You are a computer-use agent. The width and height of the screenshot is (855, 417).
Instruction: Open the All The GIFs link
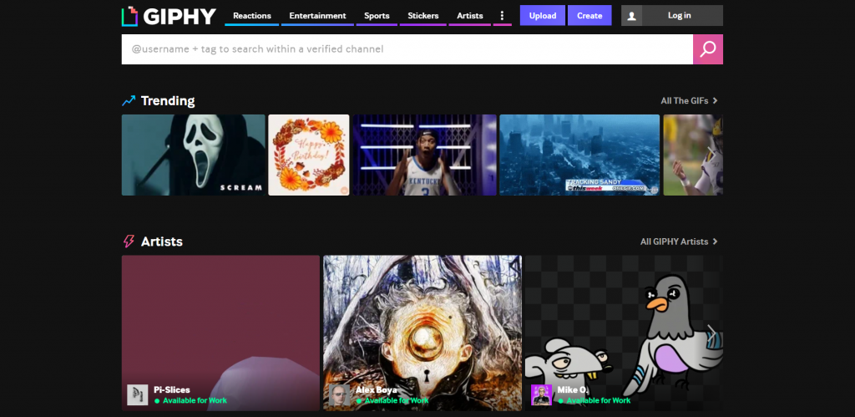pyautogui.click(x=685, y=101)
